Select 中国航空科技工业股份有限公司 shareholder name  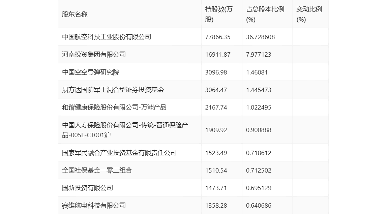click(107, 37)
